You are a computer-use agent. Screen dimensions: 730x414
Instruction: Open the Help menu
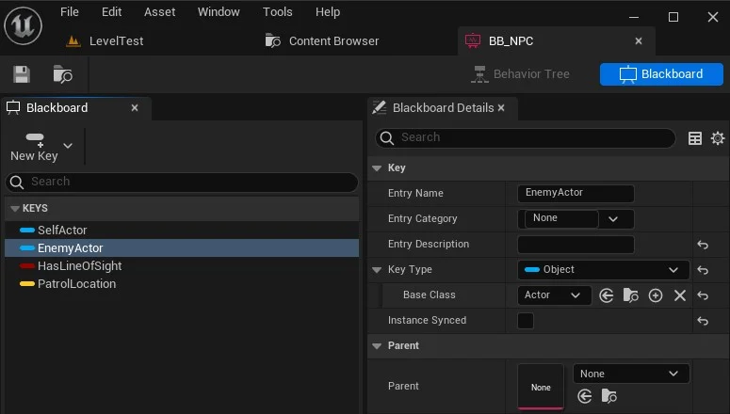328,11
